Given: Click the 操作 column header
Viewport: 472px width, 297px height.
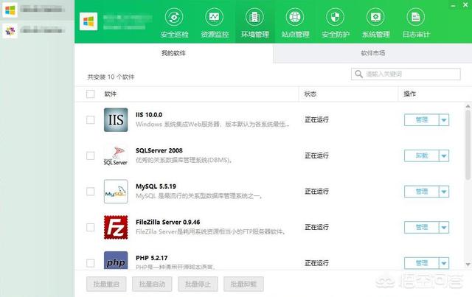Looking at the screenshot, I should click(410, 94).
